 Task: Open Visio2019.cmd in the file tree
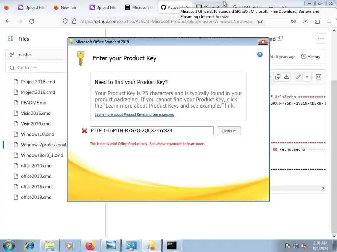pos(36,124)
